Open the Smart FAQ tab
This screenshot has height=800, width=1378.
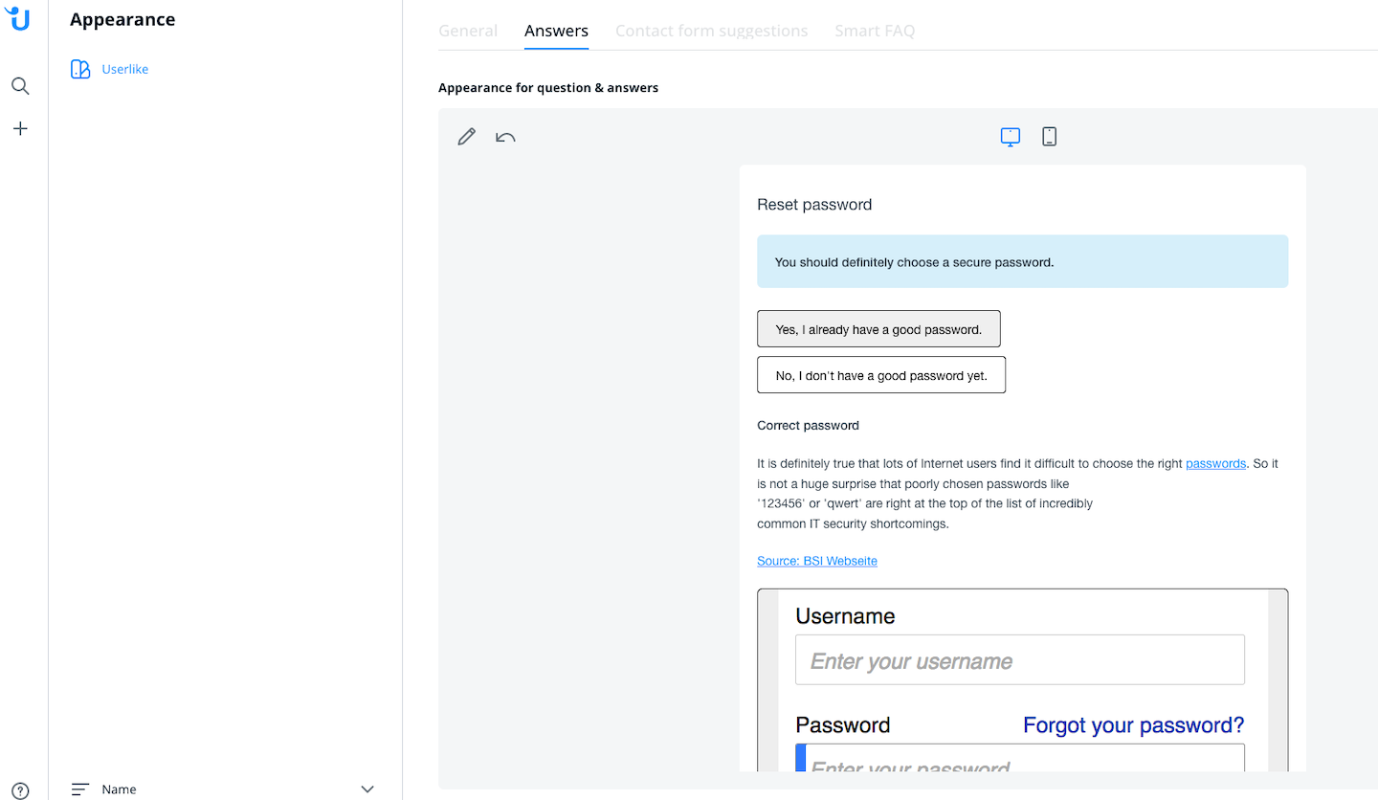(x=875, y=31)
